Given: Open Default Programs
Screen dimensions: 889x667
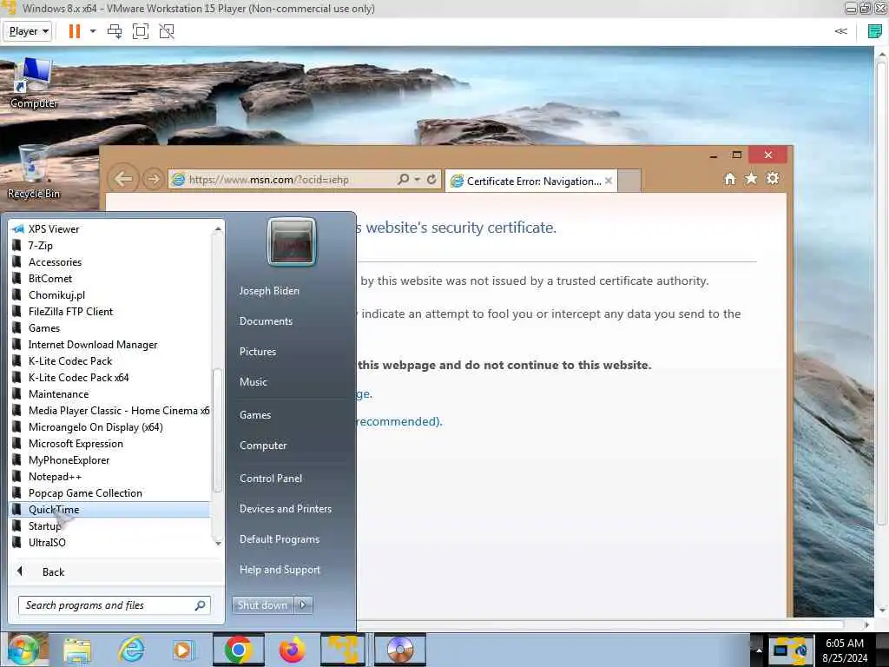Looking at the screenshot, I should (280, 539).
